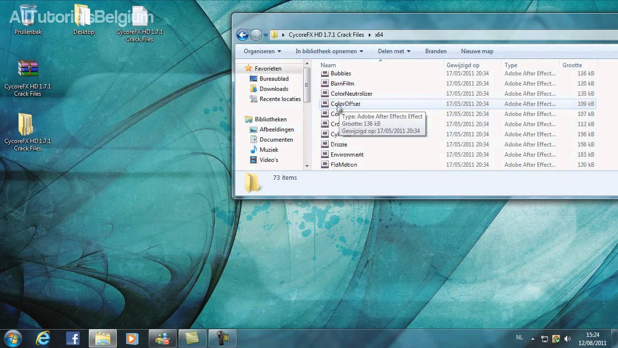
Task: Open the Documenten library
Action: pos(276,140)
